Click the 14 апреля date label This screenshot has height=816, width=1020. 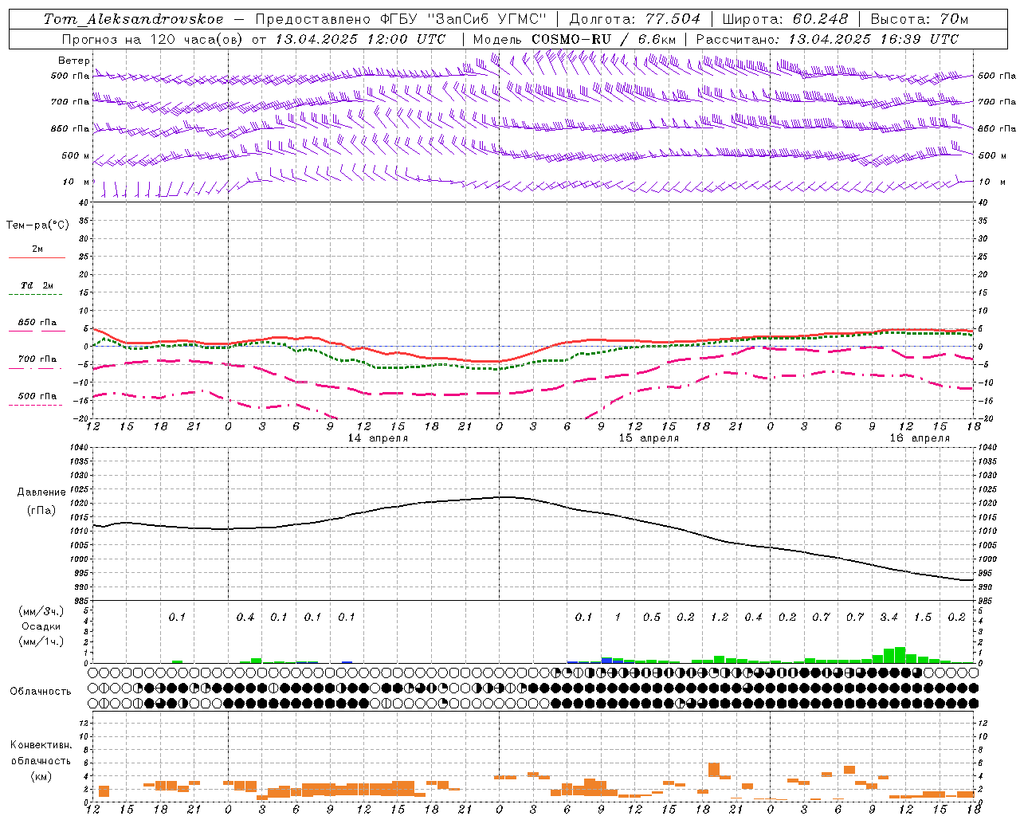(x=378, y=438)
